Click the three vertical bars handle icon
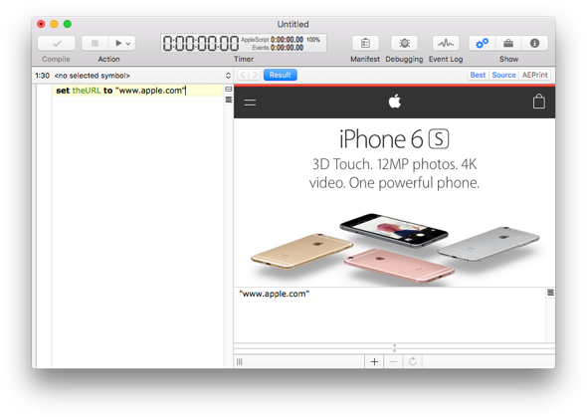587x417 pixels. (x=239, y=361)
